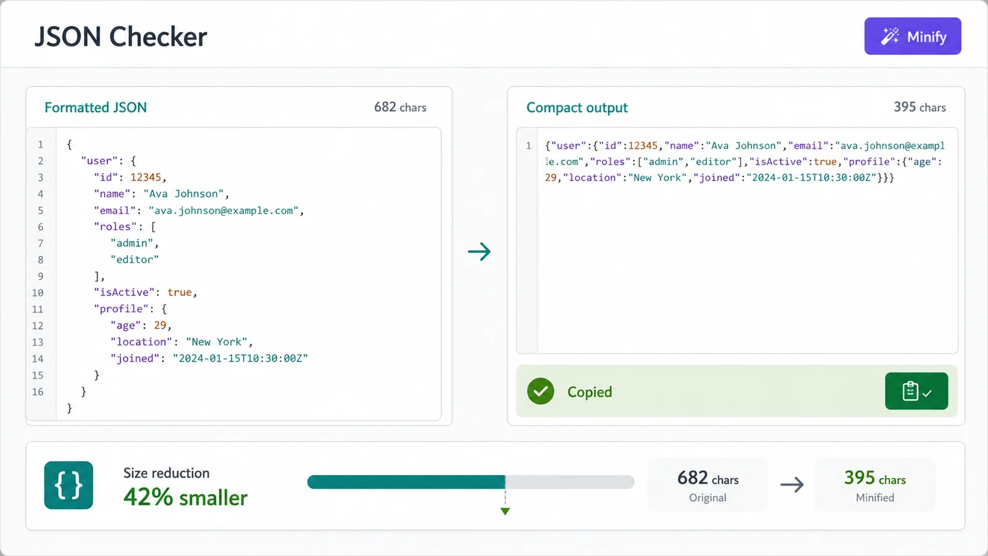The height and width of the screenshot is (556, 988).
Task: Click the 682 chars Original stat card
Action: [708, 485]
